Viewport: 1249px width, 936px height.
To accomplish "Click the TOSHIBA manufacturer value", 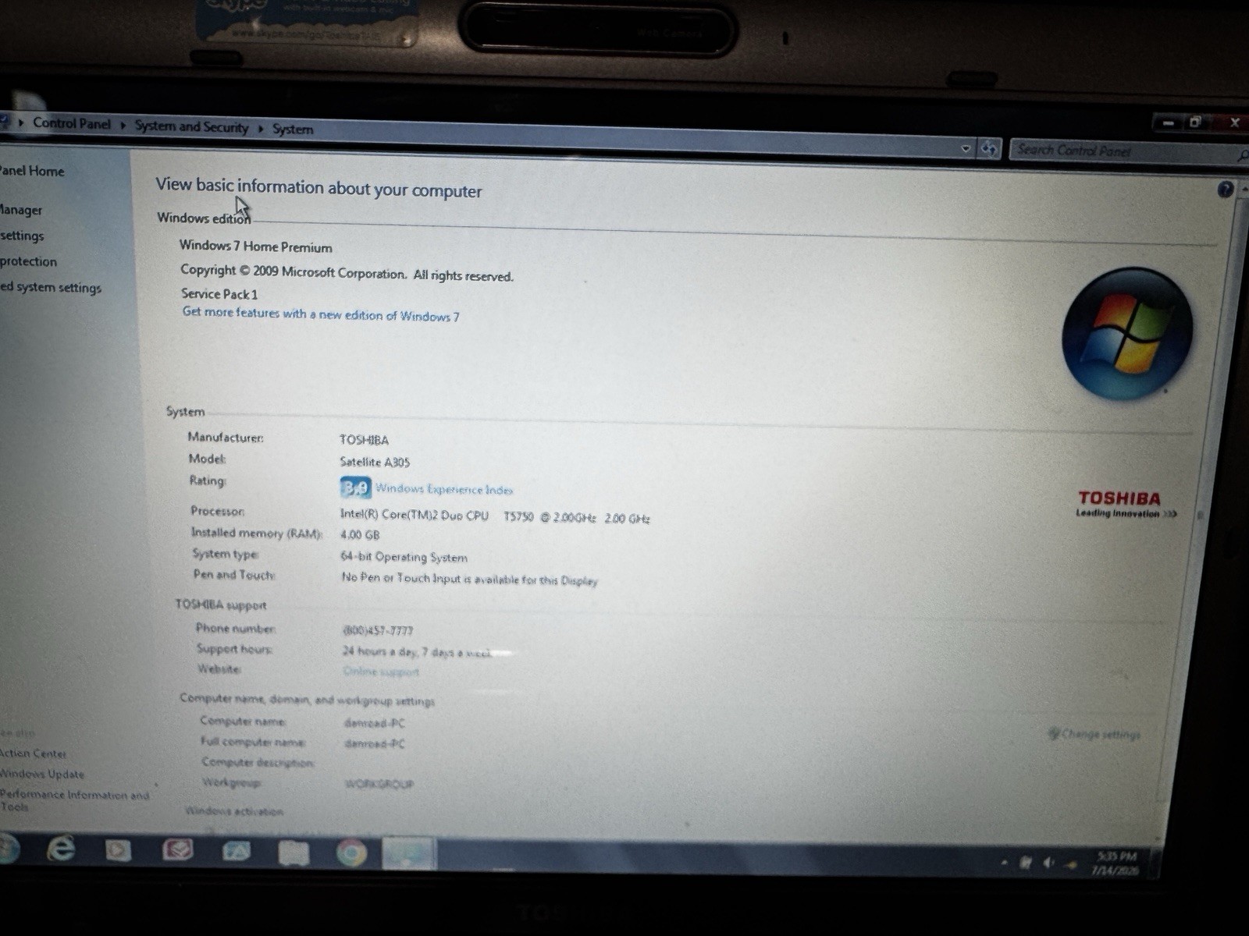I will tap(364, 440).
